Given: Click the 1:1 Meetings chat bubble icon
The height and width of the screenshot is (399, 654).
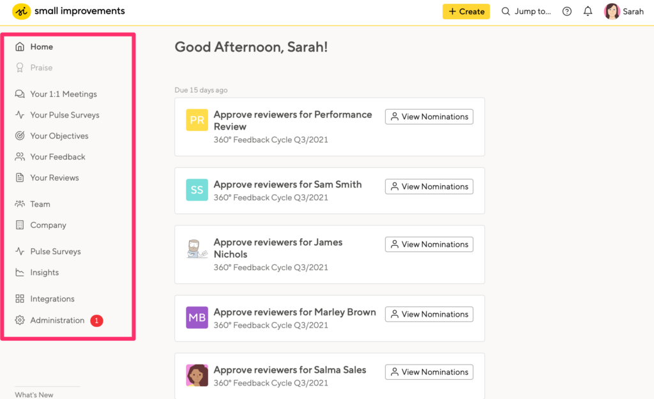Looking at the screenshot, I should coord(20,94).
